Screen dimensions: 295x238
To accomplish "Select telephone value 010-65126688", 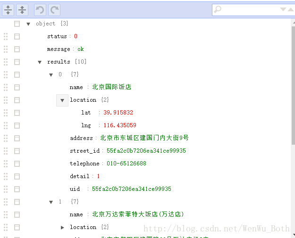I will (x=126, y=164).
